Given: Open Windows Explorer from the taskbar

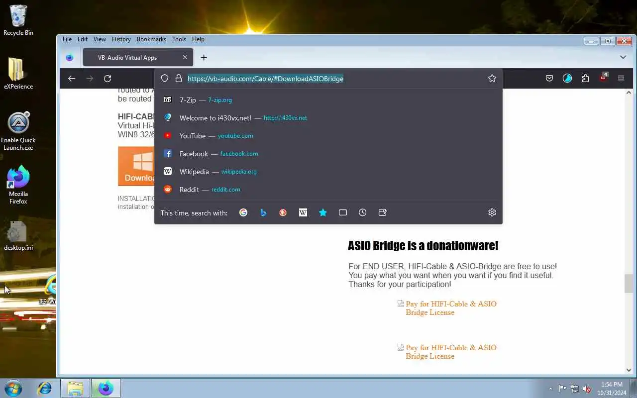Looking at the screenshot, I should (x=75, y=388).
